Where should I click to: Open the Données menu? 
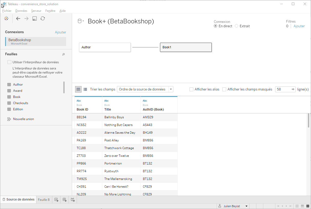[x=21, y=11]
